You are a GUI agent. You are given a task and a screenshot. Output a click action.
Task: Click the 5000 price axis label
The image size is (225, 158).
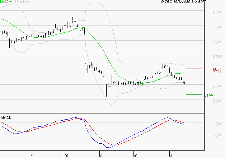[x=217, y=101]
